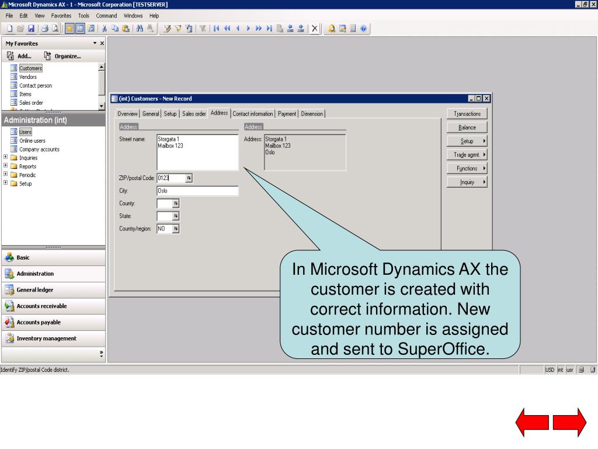Open the Inventory management module
Viewport: 598px width, 449px height.
click(53, 339)
